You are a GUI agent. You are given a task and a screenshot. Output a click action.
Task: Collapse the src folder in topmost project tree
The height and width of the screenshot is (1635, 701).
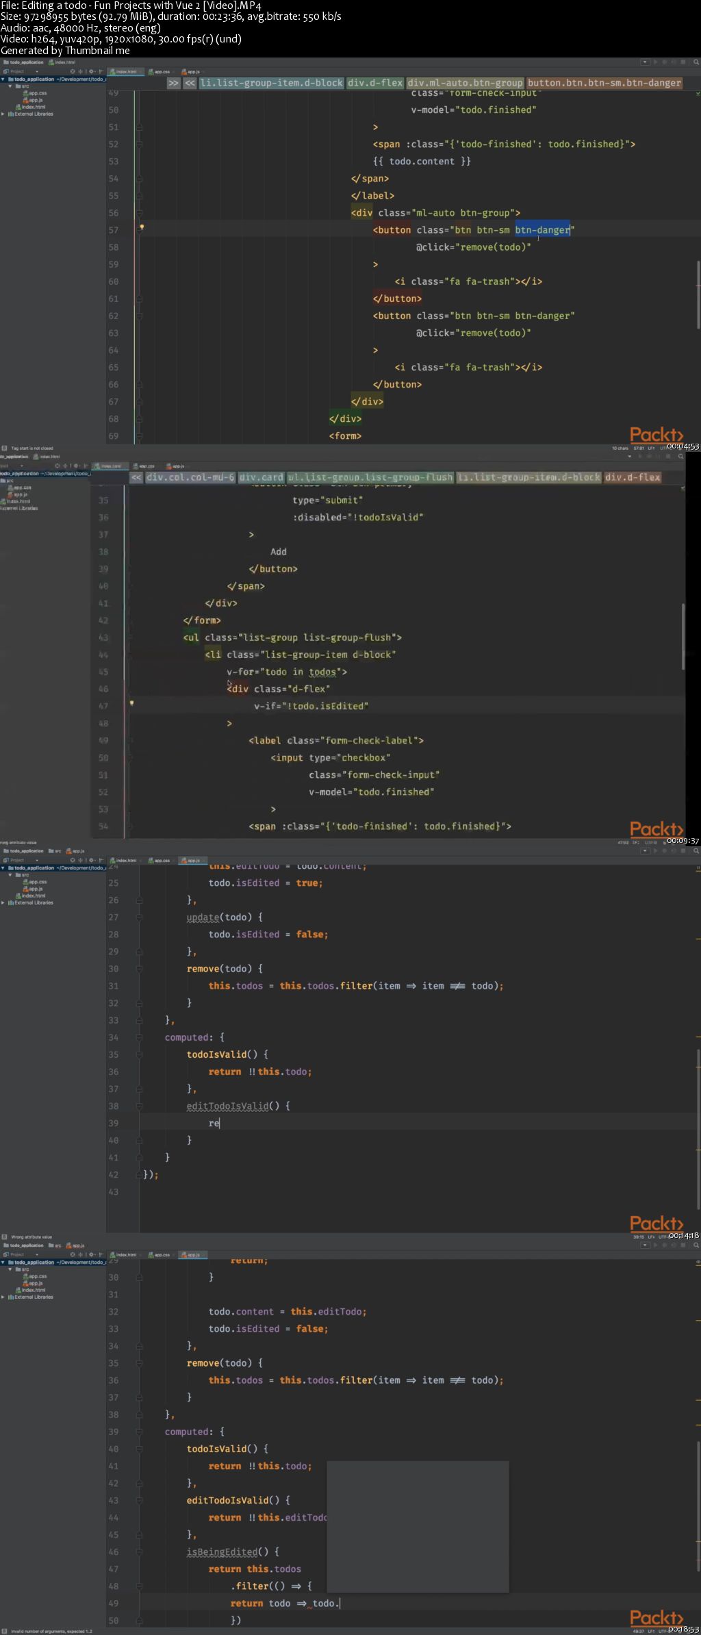10,86
